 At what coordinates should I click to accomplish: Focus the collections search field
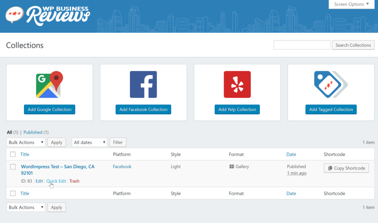tap(302, 45)
